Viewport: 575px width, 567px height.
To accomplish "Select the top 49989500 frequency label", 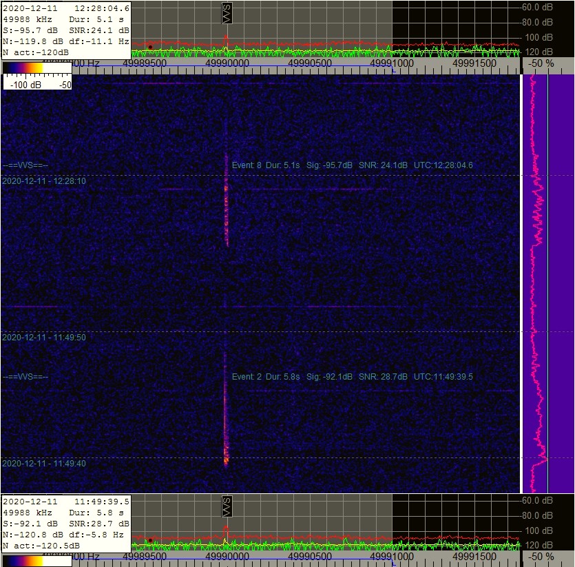I will tap(145, 63).
